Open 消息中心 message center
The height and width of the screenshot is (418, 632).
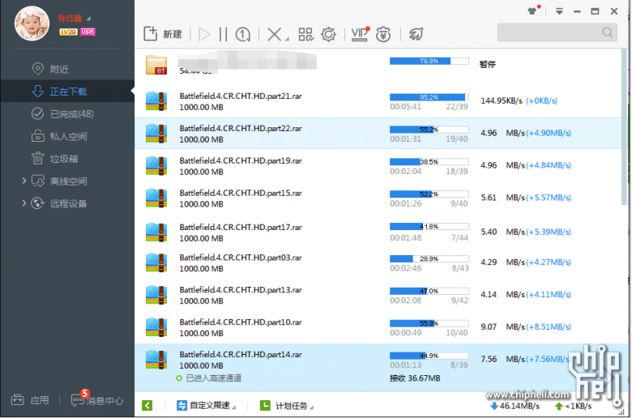click(x=97, y=399)
